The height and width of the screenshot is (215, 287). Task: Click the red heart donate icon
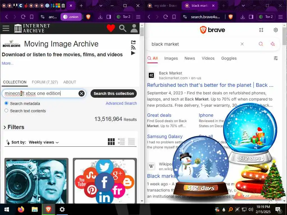(111, 28)
